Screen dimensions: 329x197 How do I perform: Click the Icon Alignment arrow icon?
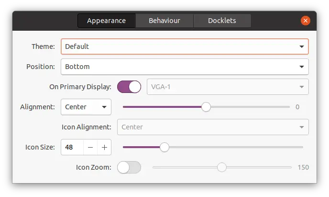(302, 127)
